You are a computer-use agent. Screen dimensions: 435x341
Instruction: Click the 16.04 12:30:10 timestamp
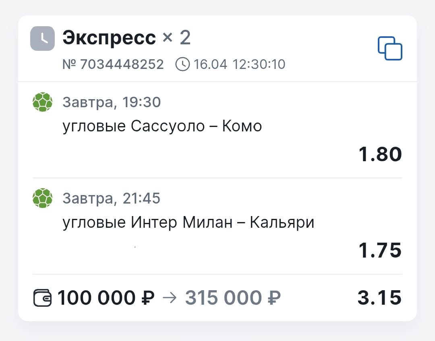coord(239,64)
